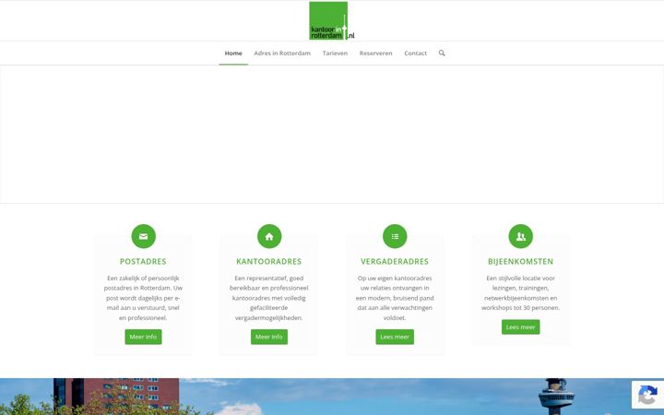Click the reCAPTCHA badge
Viewport: 664px width, 415px height.
click(x=647, y=395)
